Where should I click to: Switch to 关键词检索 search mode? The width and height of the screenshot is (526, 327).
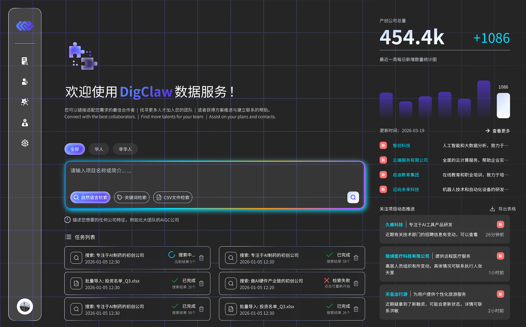tap(132, 197)
